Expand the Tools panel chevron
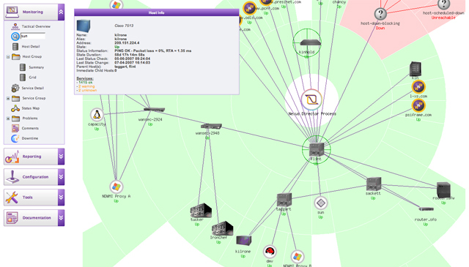Screen dimensions: 469x267 [61, 197]
